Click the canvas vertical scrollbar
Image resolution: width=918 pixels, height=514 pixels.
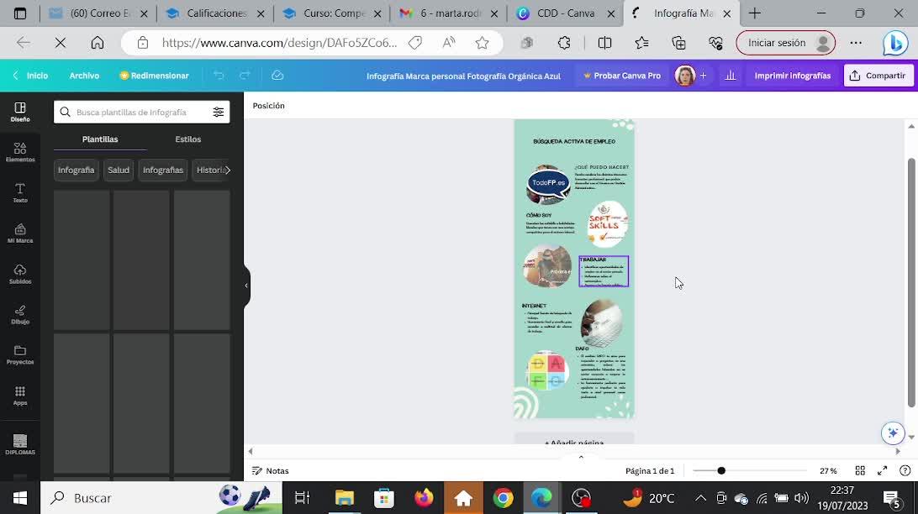click(911, 282)
